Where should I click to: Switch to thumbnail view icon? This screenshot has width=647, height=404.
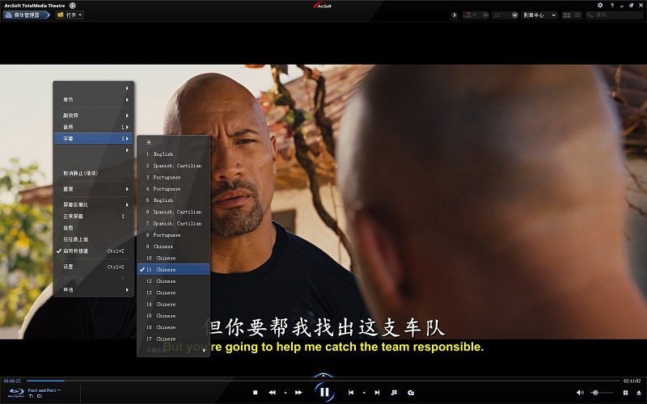(567, 15)
